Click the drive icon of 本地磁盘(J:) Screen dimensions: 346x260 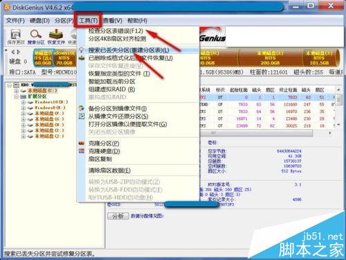point(30,137)
